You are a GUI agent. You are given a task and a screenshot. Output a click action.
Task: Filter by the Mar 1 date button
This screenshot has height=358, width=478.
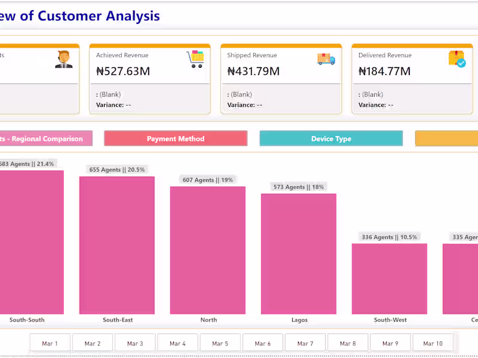(x=50, y=343)
